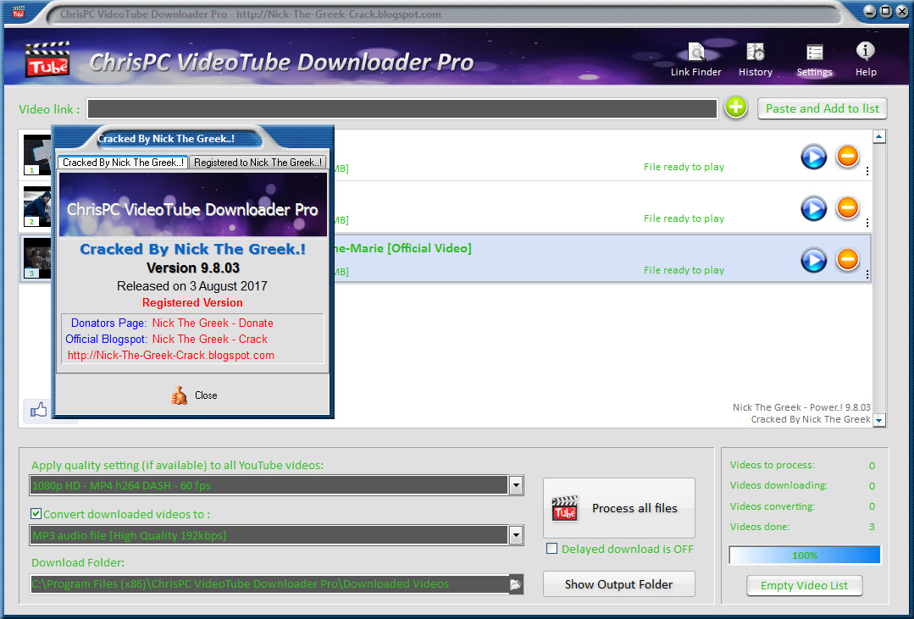
Task: Select the MP3 audio file combo box
Action: pyautogui.click(x=275, y=535)
